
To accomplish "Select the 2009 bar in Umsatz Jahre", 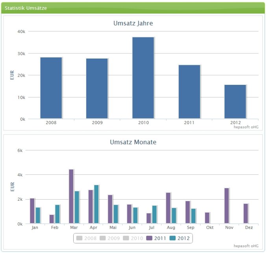I will point(97,88).
